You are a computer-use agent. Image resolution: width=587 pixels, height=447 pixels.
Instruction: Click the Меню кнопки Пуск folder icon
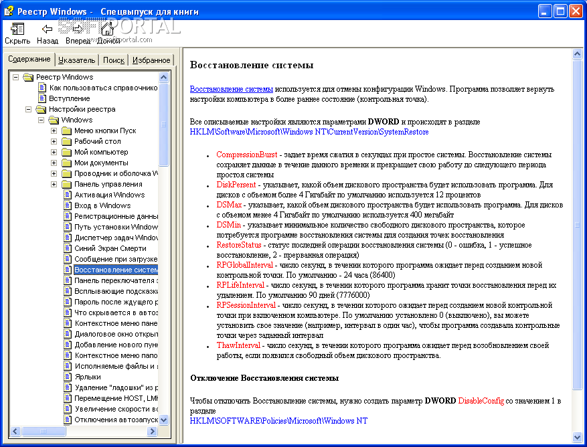click(x=67, y=130)
